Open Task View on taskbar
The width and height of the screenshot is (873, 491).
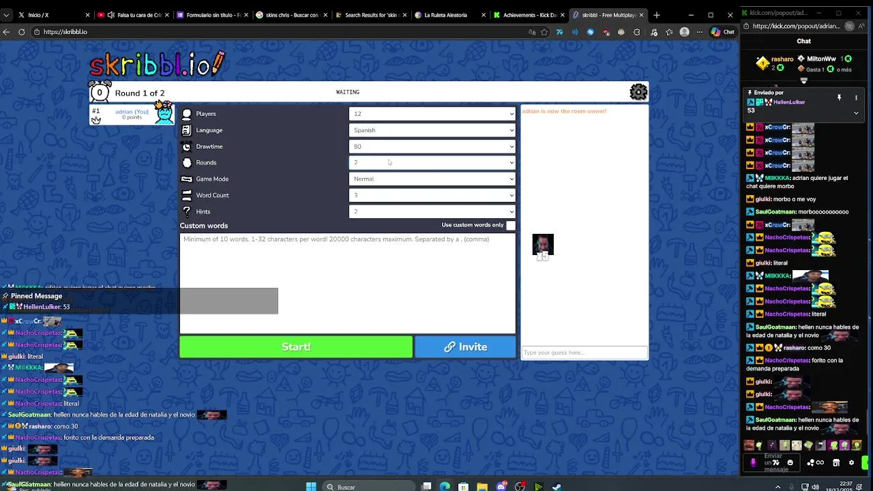426,487
